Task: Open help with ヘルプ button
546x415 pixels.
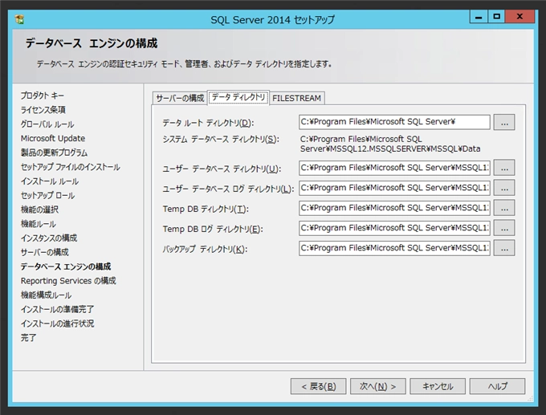Action: (497, 386)
